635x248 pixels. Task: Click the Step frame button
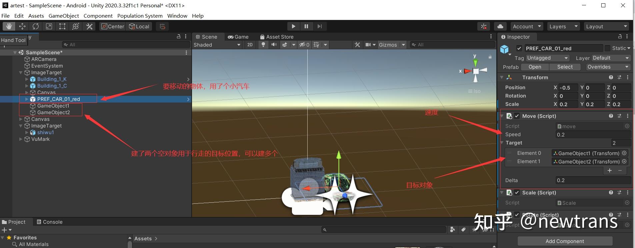click(x=319, y=26)
